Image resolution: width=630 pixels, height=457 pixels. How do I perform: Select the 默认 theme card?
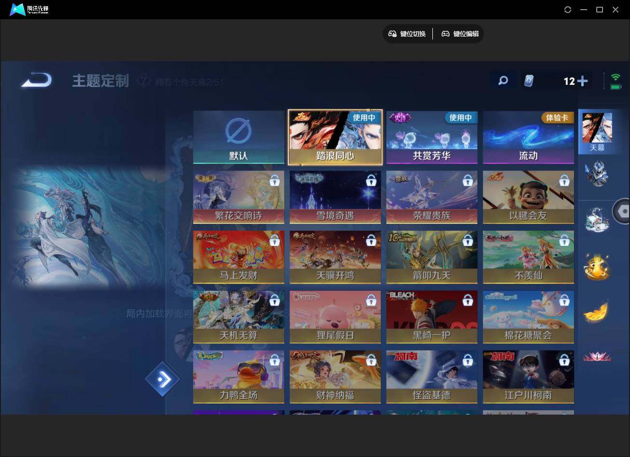click(x=239, y=137)
